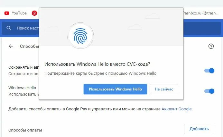This screenshot has width=223, height=137.
Task: Toggle off the 'Сохранять и авт…' switch
Action: click(x=209, y=71)
